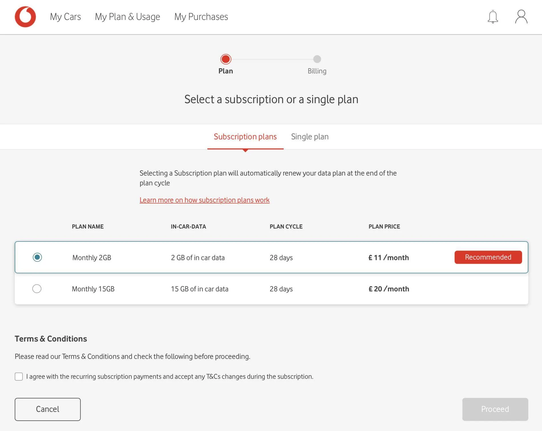Click '2 GB of in car data' cell
Viewport: 542px width, 431px height.
click(198, 258)
